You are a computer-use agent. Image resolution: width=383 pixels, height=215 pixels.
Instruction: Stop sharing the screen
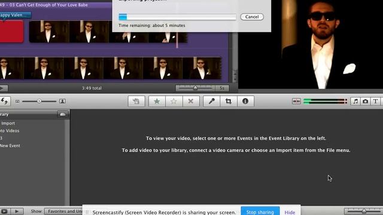(260, 212)
